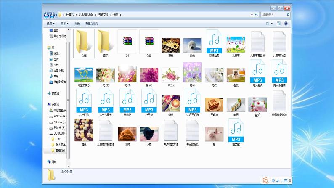Select the 图片 library in the sidebar
Screen dimensions: 334x188
tap(54, 59)
